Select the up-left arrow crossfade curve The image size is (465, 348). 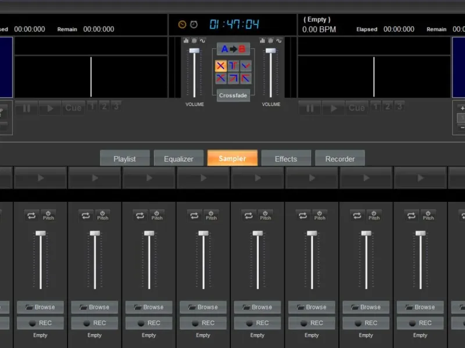pos(246,78)
